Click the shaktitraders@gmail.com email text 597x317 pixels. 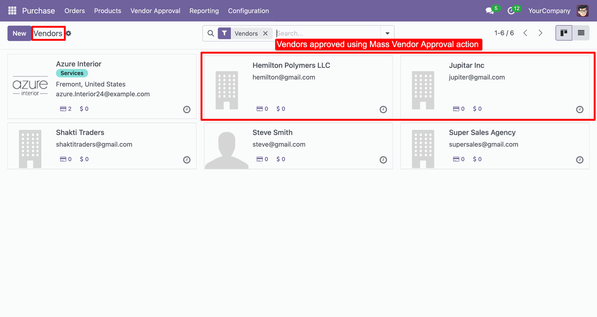(x=94, y=145)
